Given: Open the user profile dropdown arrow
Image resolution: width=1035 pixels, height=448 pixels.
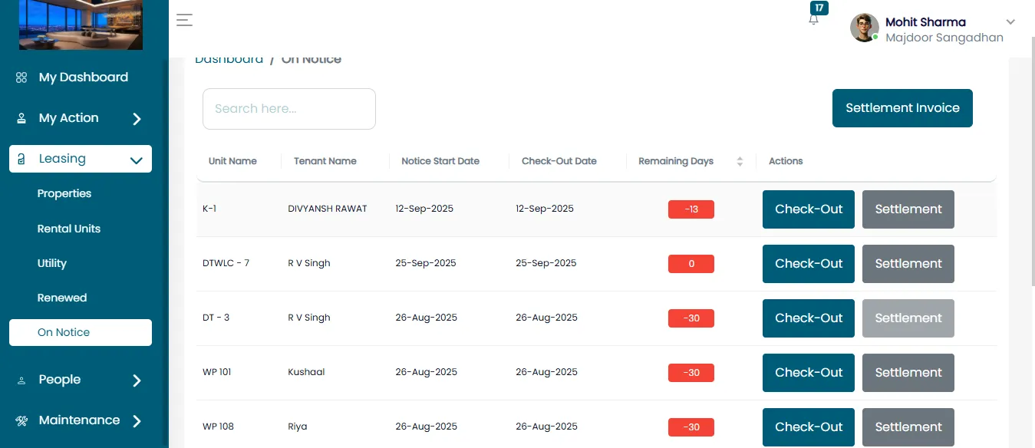Looking at the screenshot, I should 1010,21.
